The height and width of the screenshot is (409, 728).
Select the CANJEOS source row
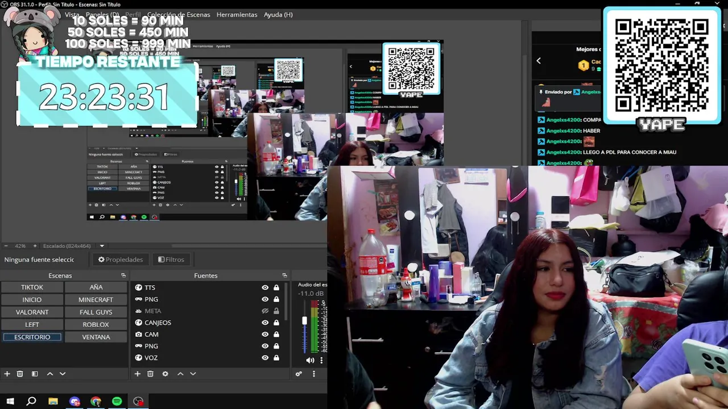[207, 323]
